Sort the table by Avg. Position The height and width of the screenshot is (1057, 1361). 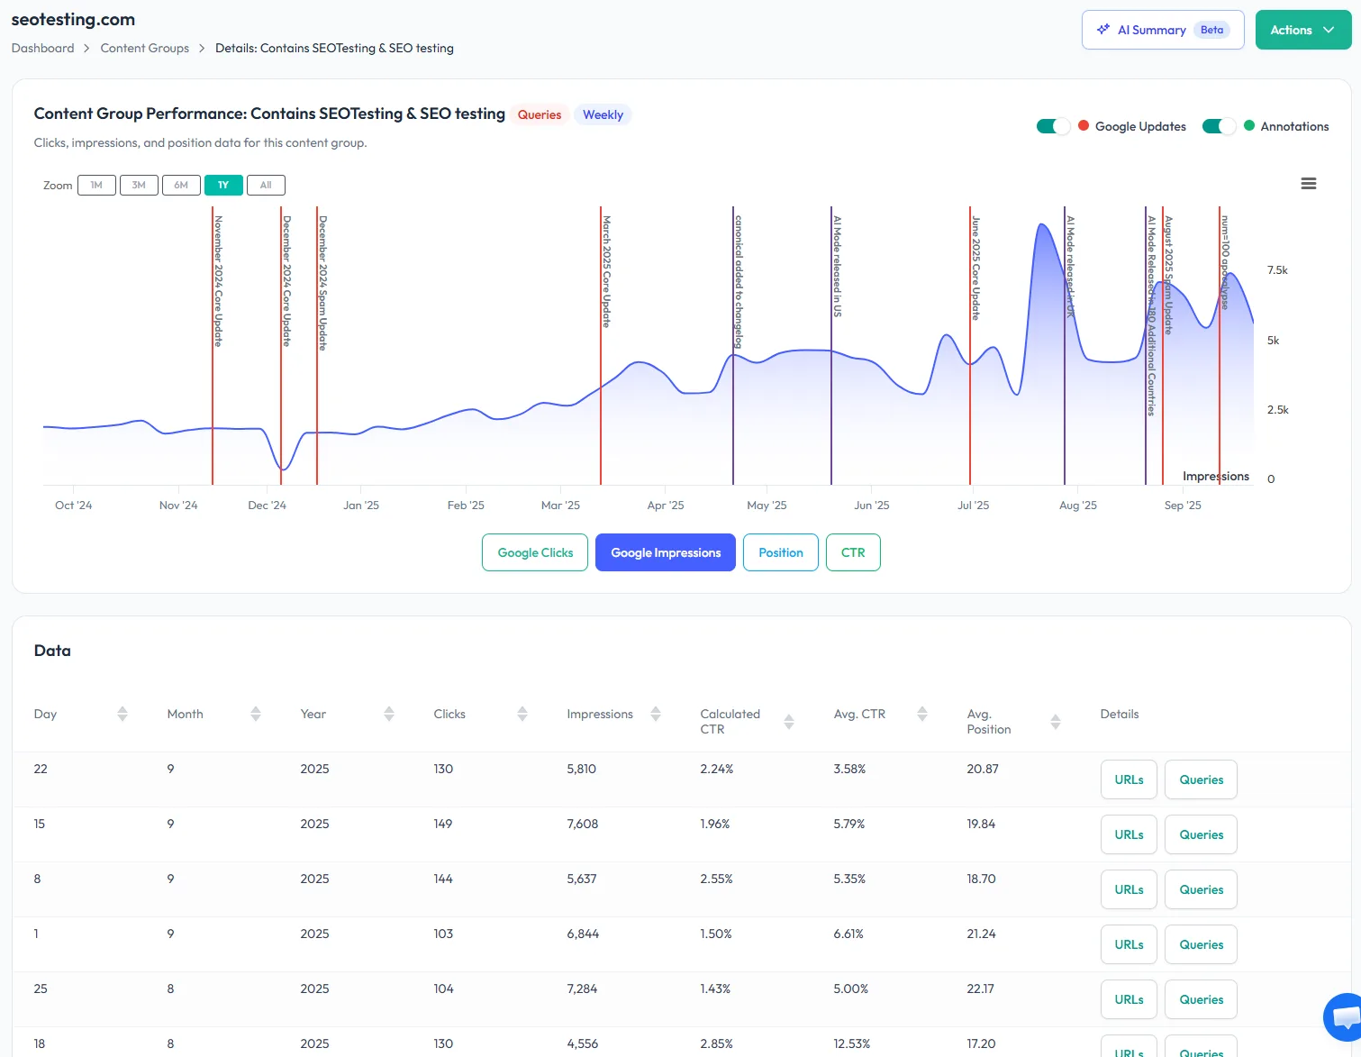coord(1055,721)
